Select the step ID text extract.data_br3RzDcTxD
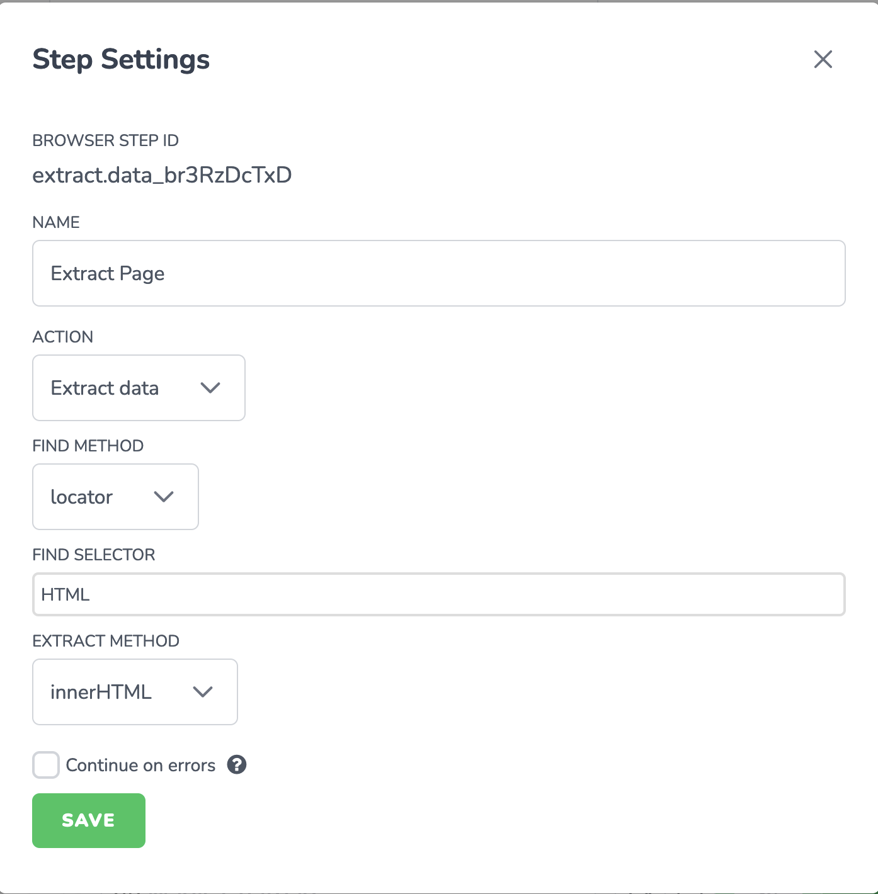This screenshot has width=878, height=894. click(162, 175)
